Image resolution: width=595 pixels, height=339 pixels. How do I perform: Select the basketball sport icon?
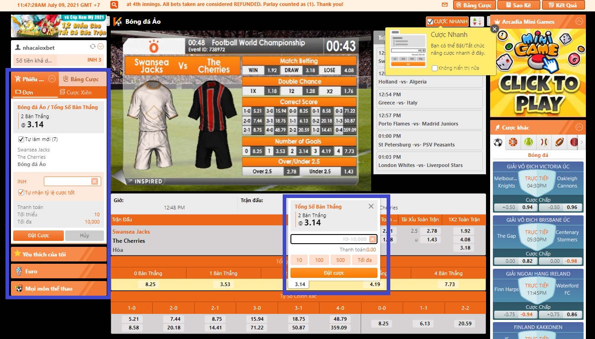click(513, 142)
